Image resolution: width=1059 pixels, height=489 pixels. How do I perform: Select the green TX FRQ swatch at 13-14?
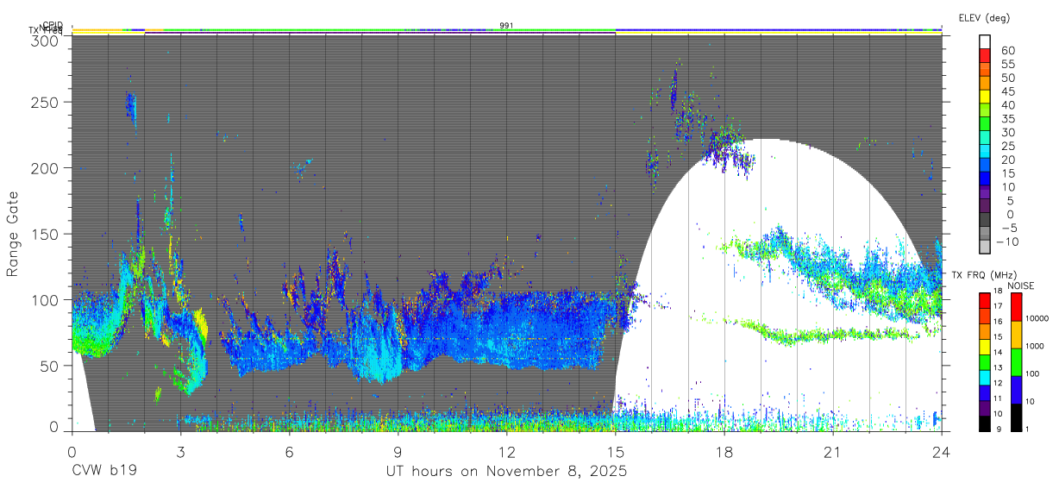coord(985,361)
